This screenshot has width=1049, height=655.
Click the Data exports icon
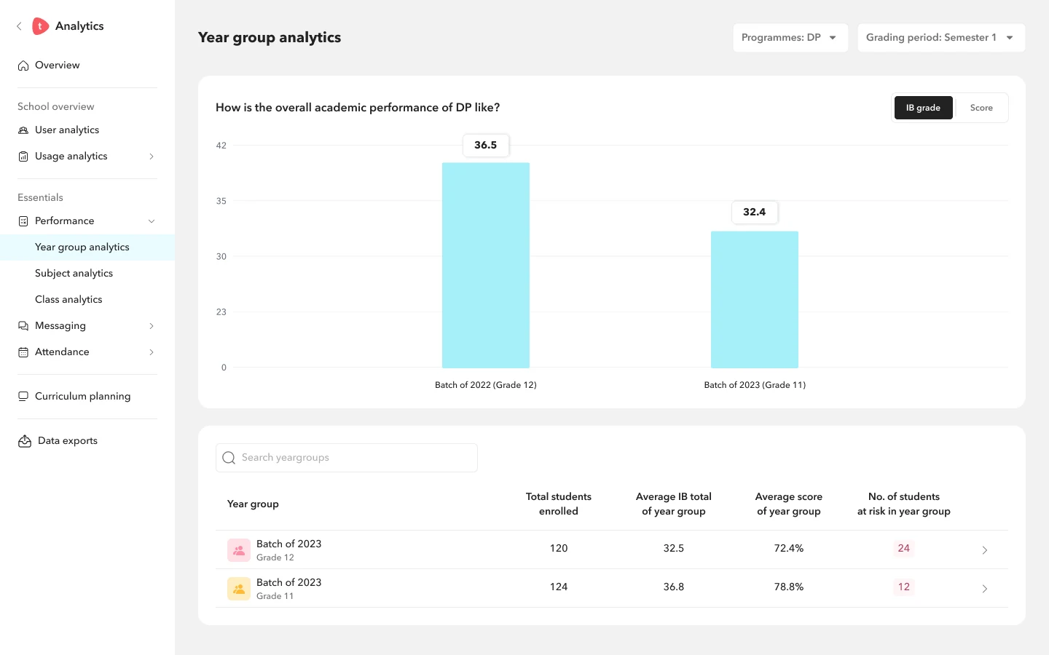point(25,441)
